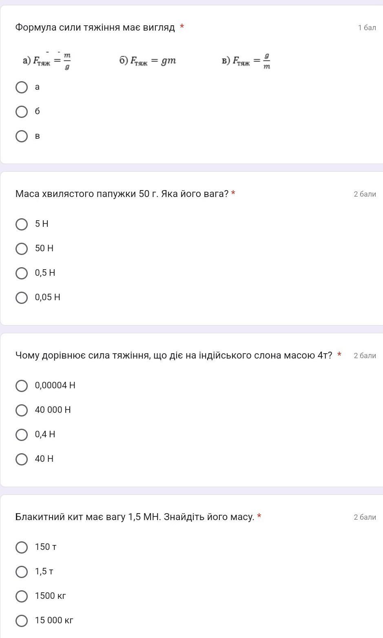Click the formula image with options а, б, в
383x638 pixels.
(147, 61)
